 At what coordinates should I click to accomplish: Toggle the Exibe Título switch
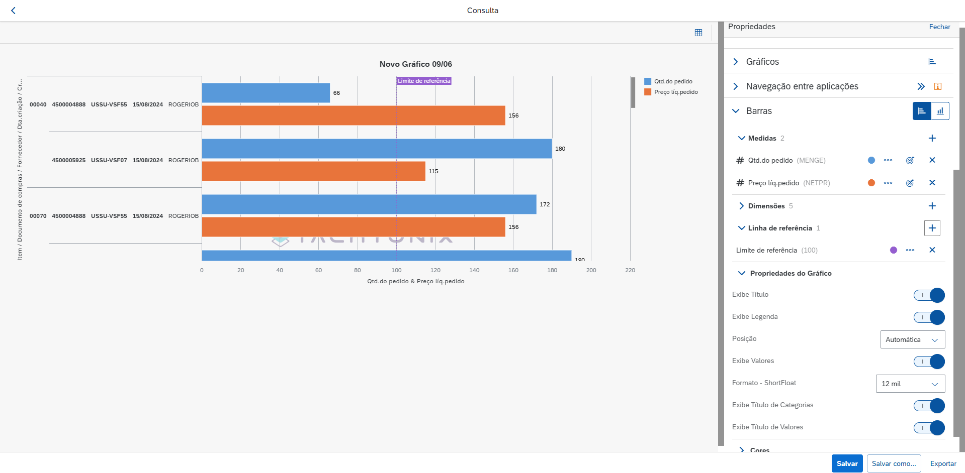929,295
